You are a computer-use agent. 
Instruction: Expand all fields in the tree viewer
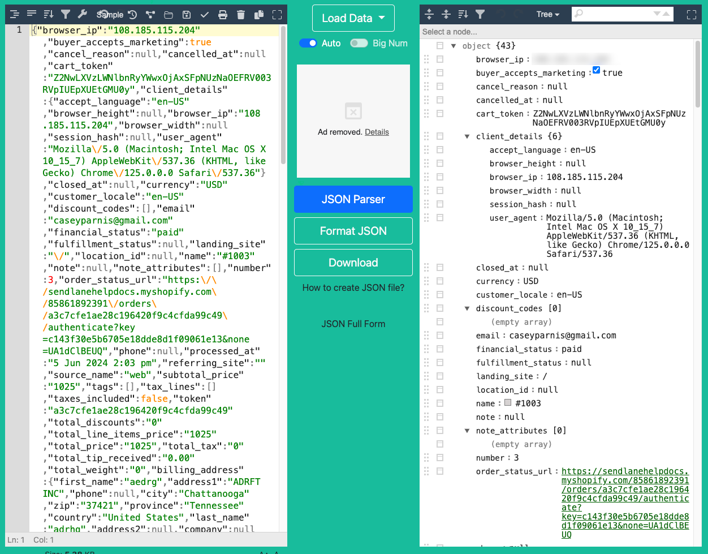coord(429,14)
